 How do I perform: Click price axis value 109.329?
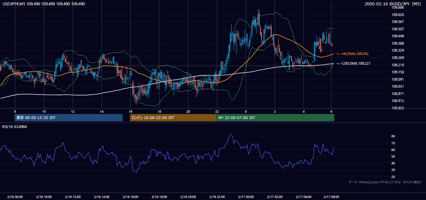coord(398,50)
